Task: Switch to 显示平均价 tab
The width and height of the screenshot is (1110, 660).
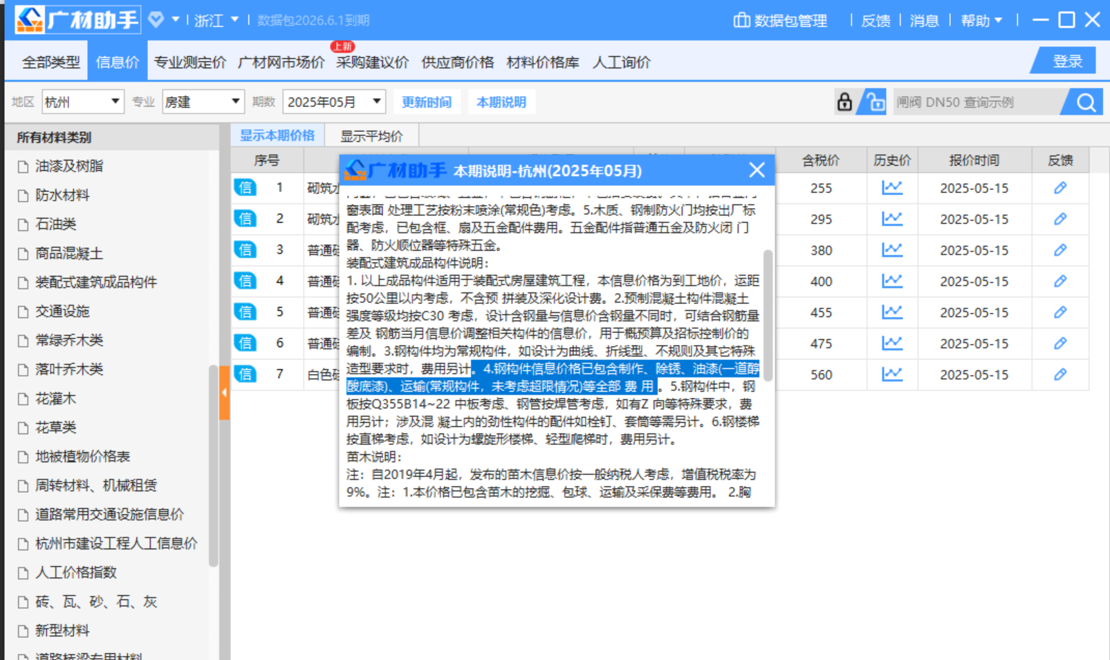Action: click(371, 136)
